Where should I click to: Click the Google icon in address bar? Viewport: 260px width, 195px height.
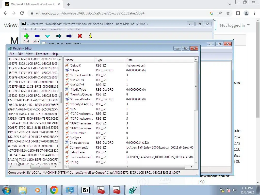point(212,13)
